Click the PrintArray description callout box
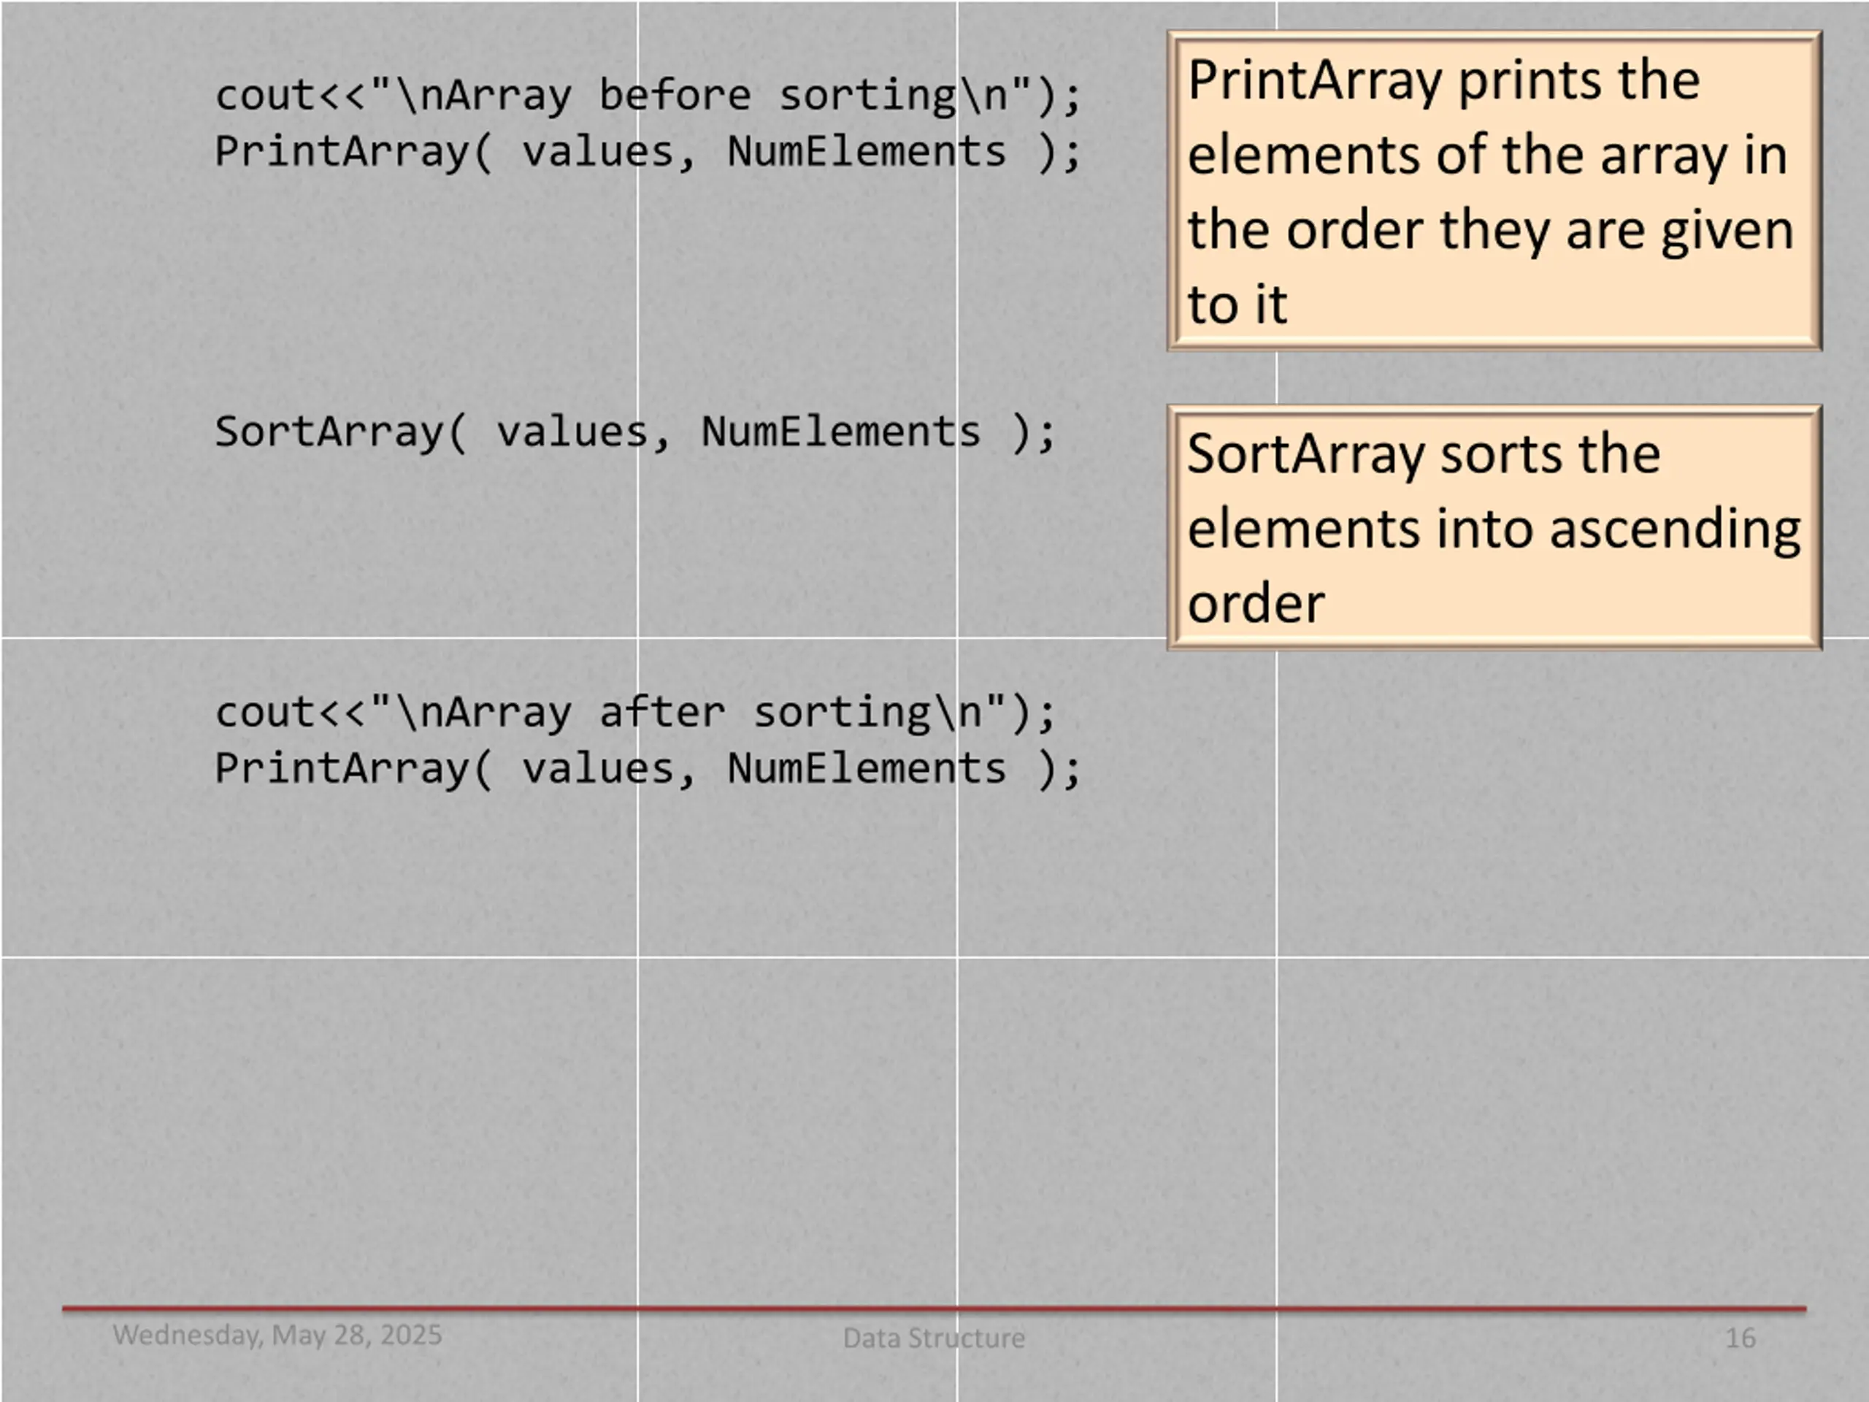 (x=1494, y=191)
